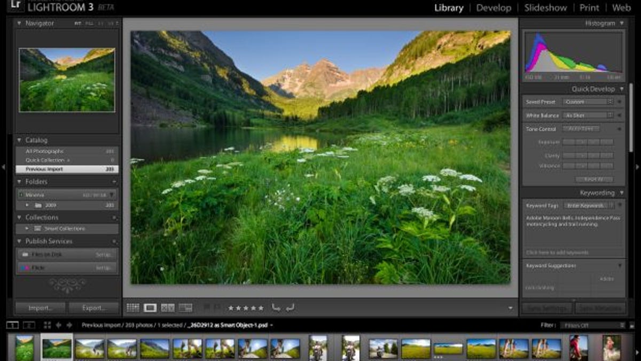Switch to the Develop module

[494, 8]
